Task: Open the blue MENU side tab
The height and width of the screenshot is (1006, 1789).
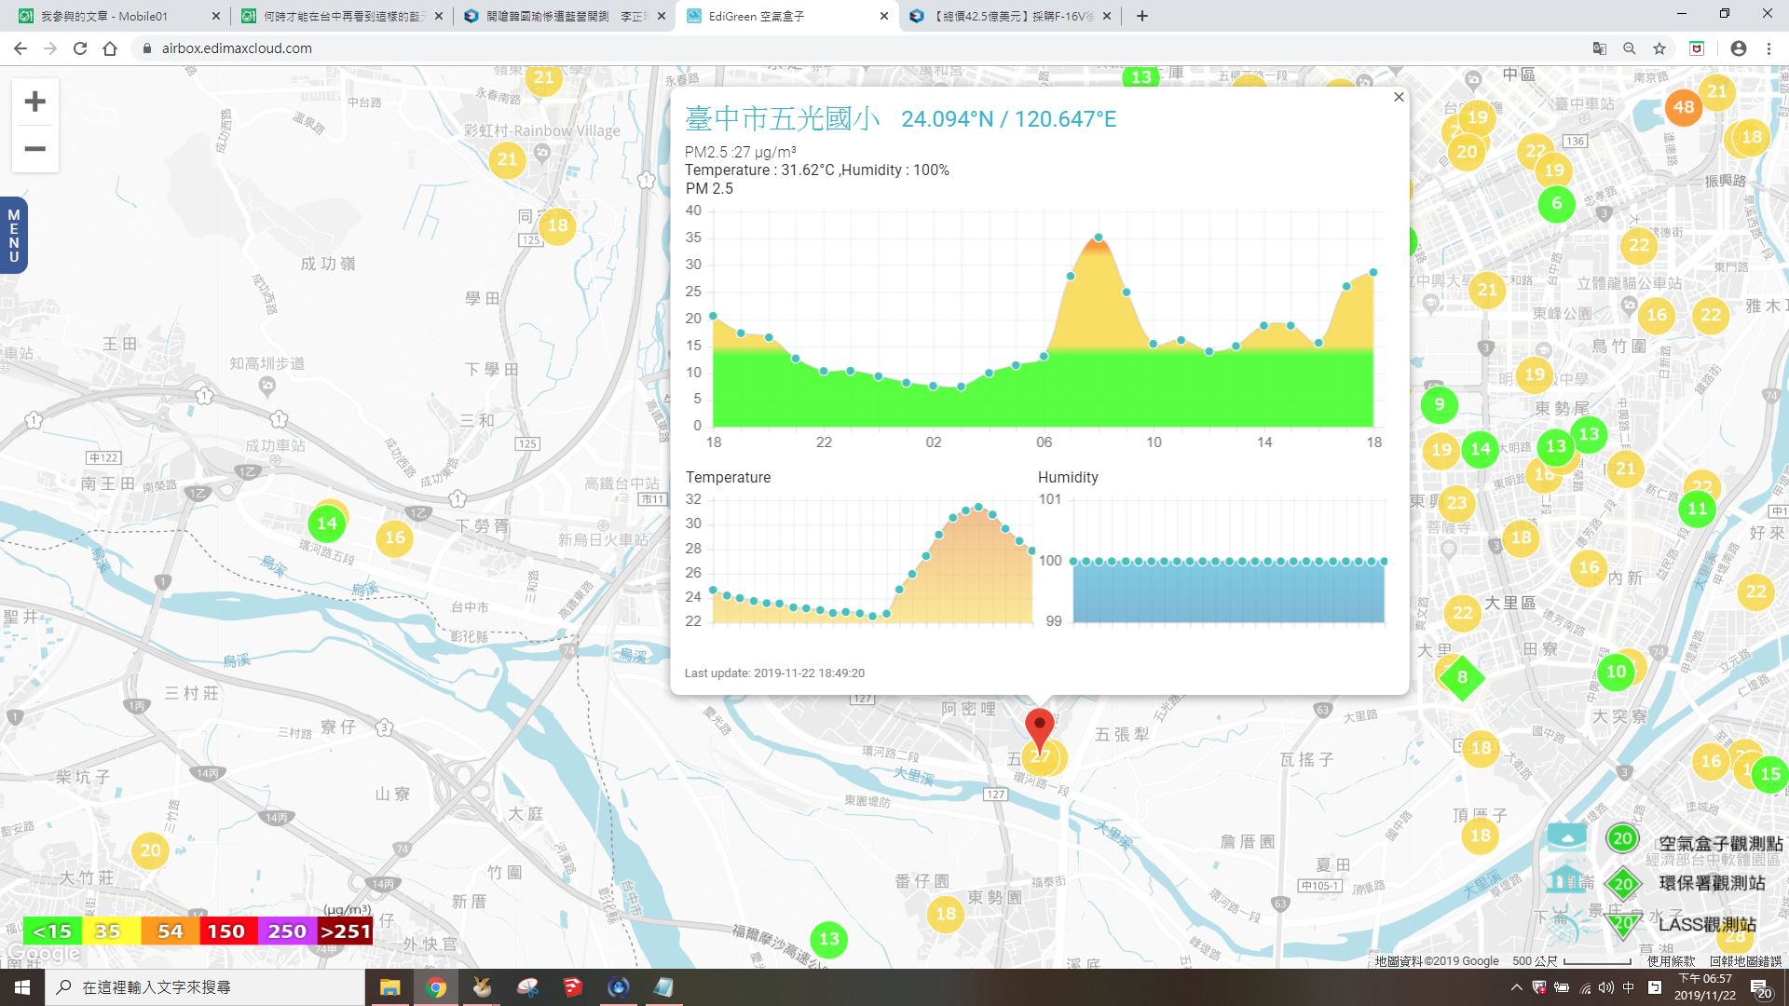Action: 13,236
